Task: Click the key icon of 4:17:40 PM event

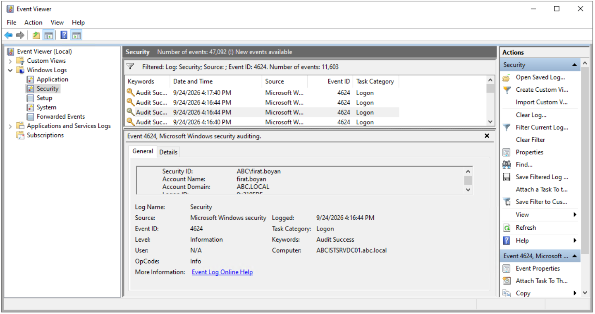Action: click(x=131, y=93)
